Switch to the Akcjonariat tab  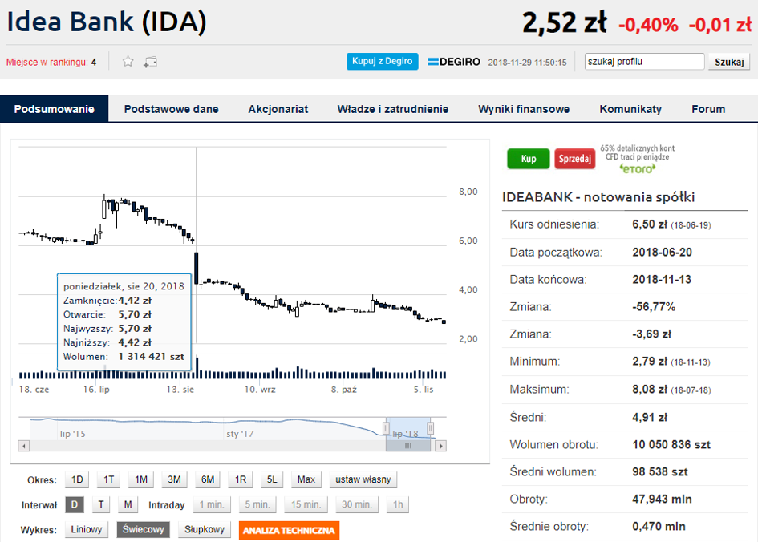coord(278,109)
